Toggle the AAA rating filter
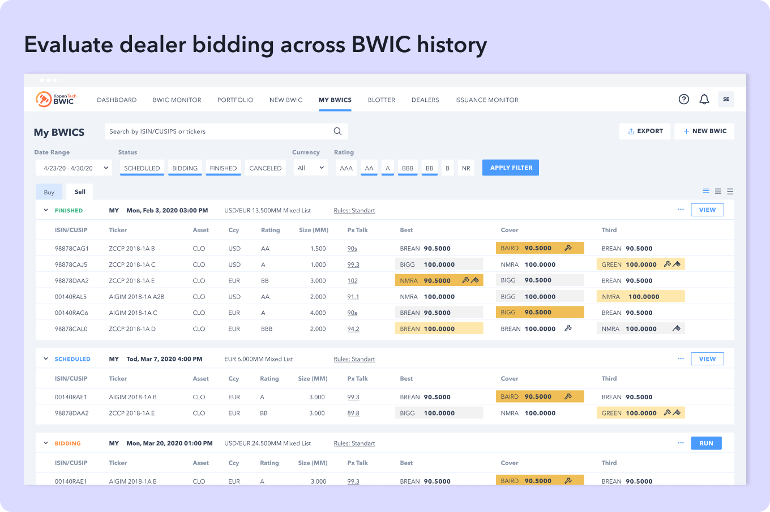Image resolution: width=770 pixels, height=512 pixels. point(346,168)
